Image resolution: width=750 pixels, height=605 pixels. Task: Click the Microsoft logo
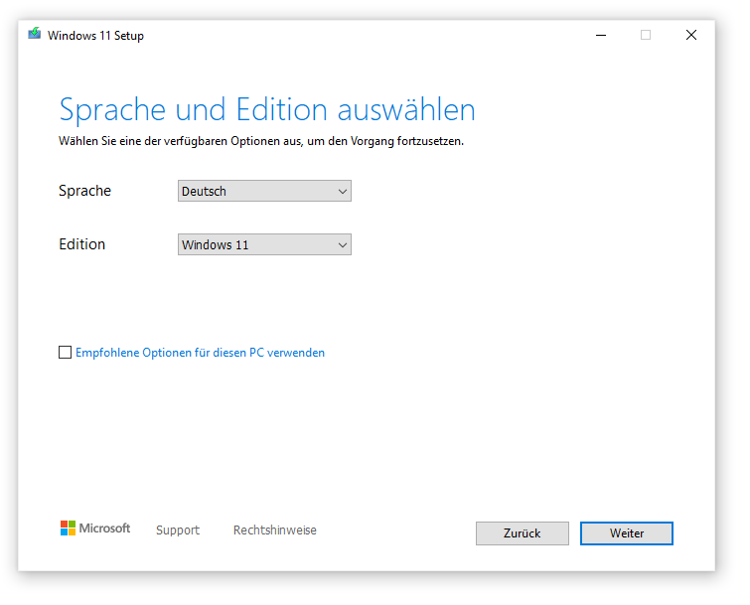tap(95, 528)
